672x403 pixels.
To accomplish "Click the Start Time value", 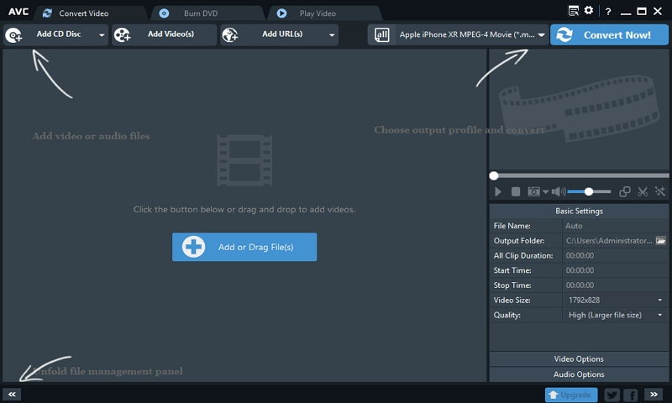I will coord(580,270).
